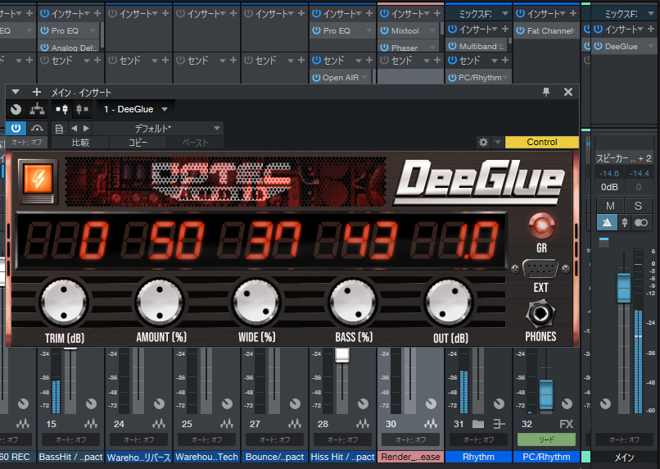Open the plugin gear settings icon
Screen dimensions: 660x469
tap(483, 142)
